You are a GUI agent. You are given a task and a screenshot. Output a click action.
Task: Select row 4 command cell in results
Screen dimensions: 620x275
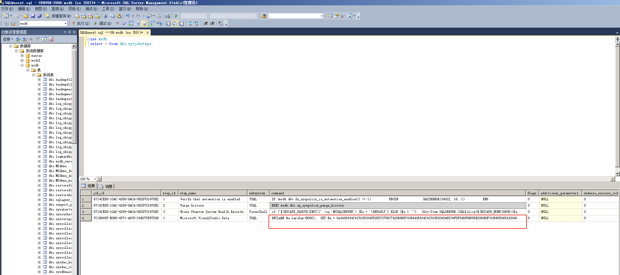tap(397, 218)
